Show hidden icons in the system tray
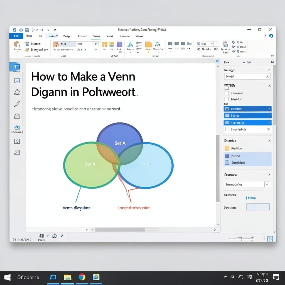Viewport: 285px width, 285px height. click(x=225, y=277)
